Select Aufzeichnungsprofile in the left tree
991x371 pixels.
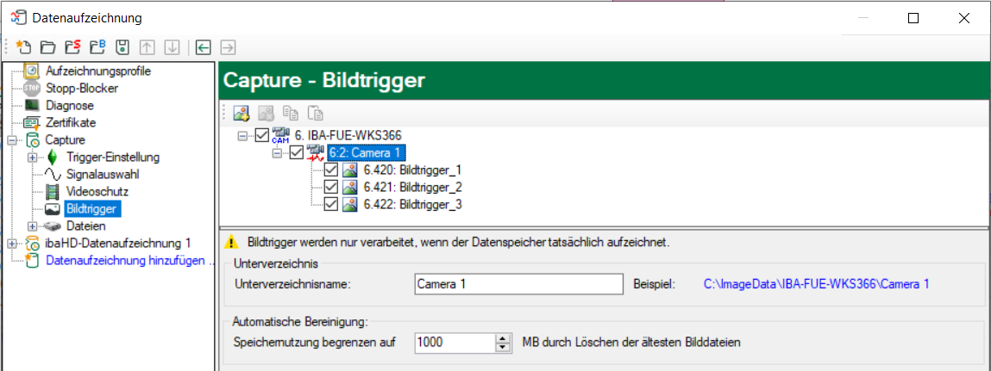(x=98, y=71)
